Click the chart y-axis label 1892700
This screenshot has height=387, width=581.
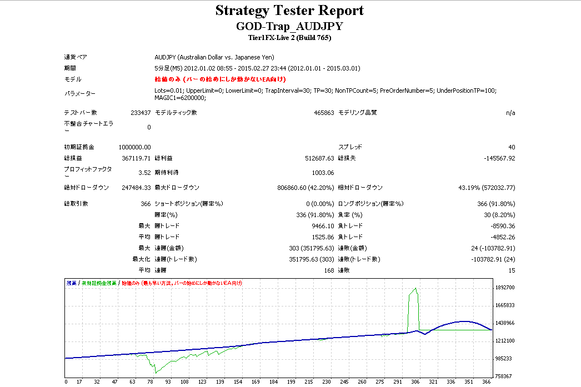pyautogui.click(x=505, y=288)
